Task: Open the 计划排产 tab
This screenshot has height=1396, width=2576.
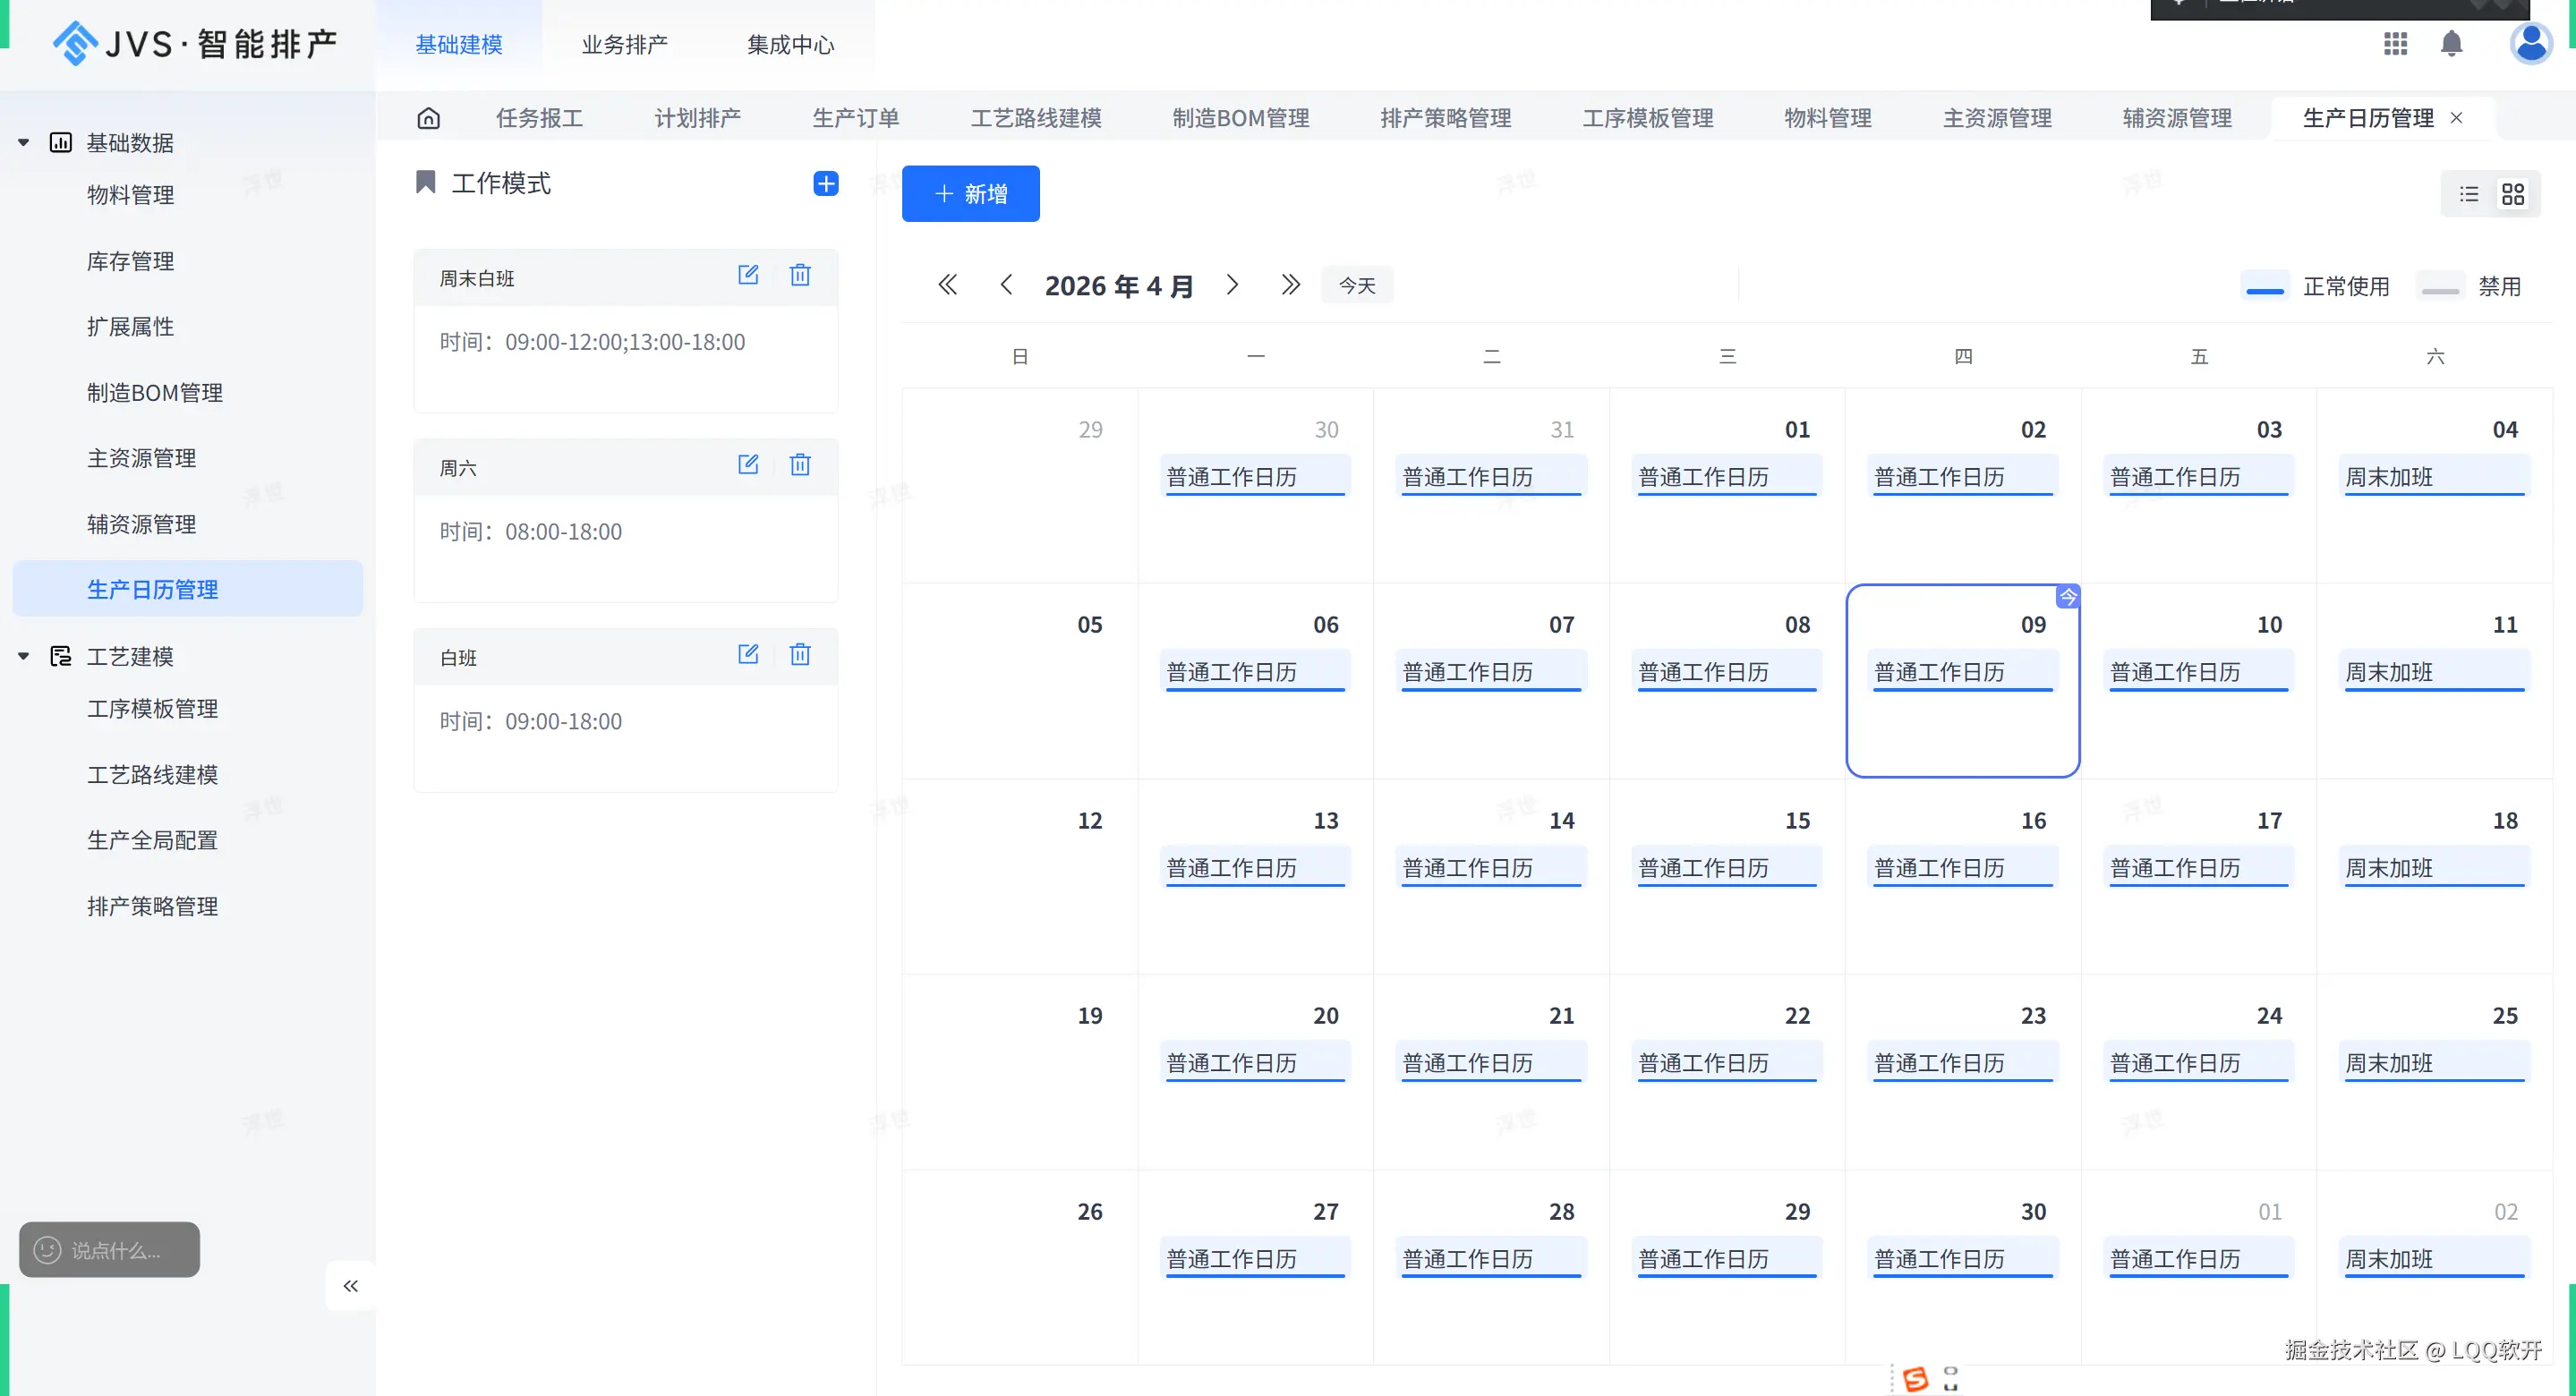Action: point(697,118)
